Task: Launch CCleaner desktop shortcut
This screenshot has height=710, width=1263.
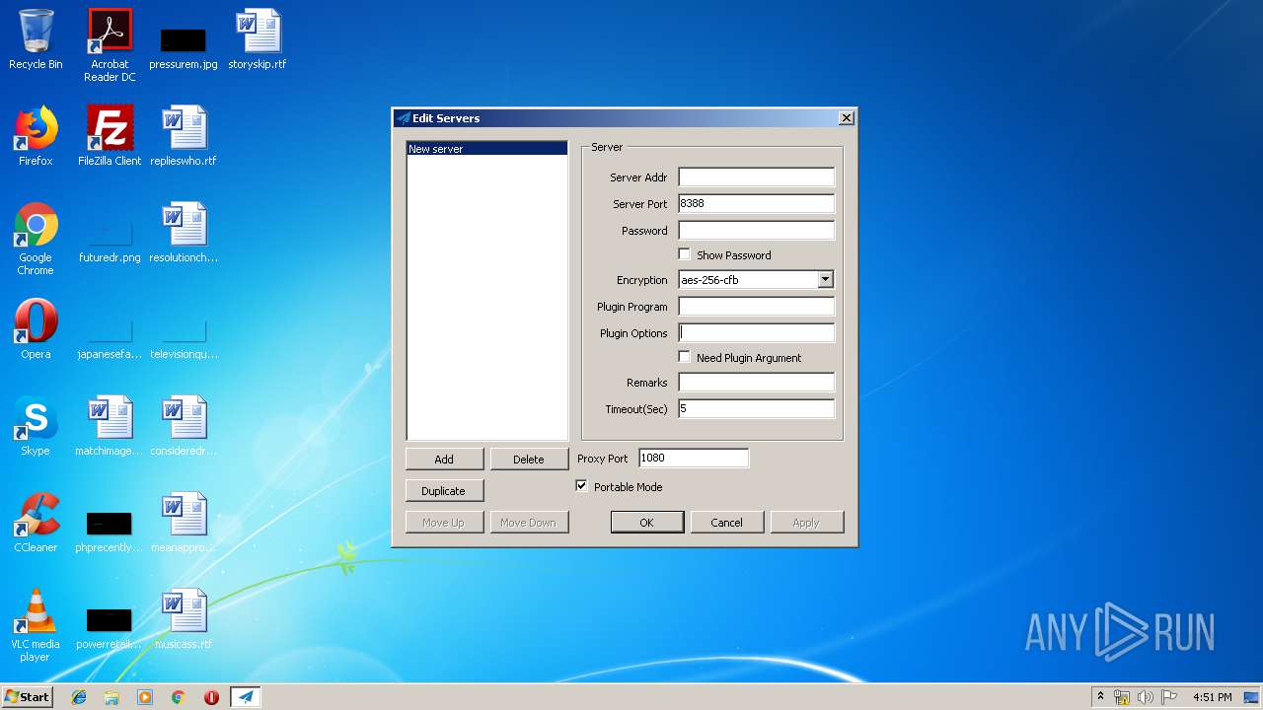Action: click(36, 523)
